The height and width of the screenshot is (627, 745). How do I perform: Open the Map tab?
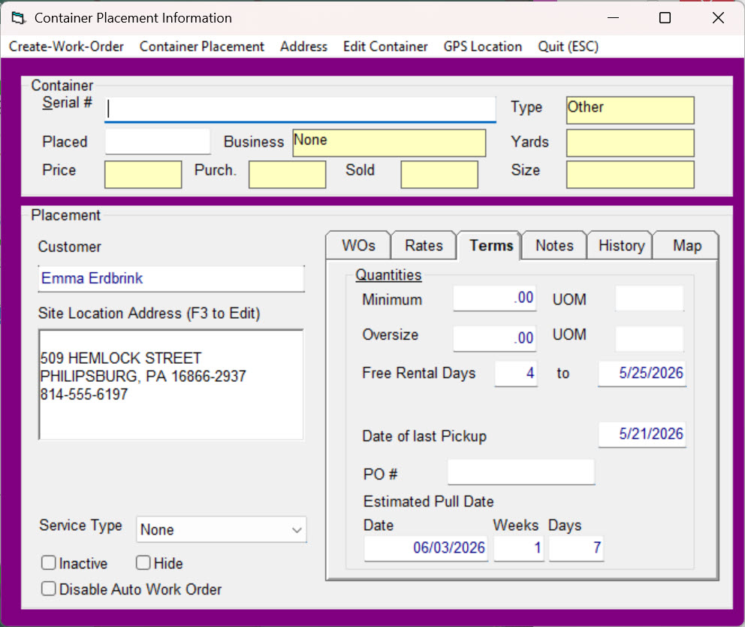click(687, 246)
